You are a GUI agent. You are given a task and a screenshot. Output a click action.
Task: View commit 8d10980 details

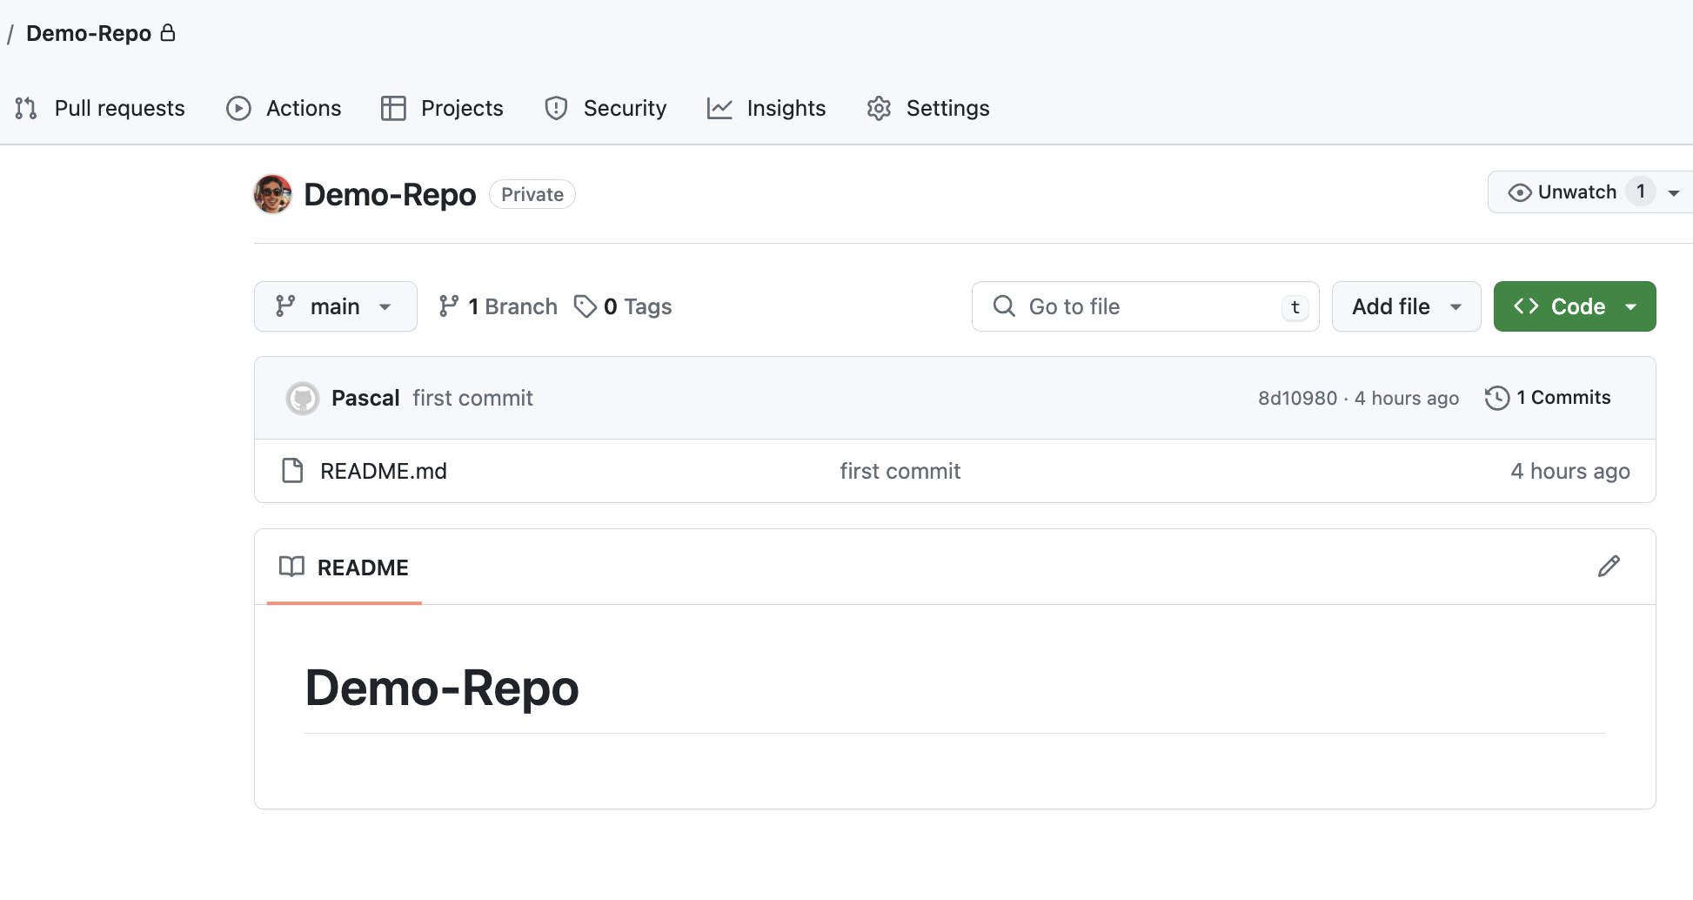1296,398
